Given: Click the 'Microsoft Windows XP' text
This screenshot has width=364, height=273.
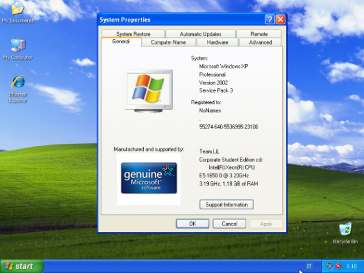Looking at the screenshot, I should click(224, 67).
